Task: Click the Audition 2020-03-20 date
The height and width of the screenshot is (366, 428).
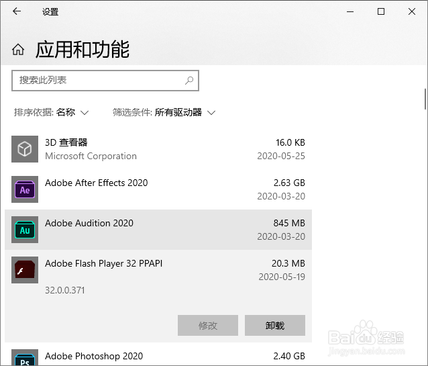Action: click(281, 236)
